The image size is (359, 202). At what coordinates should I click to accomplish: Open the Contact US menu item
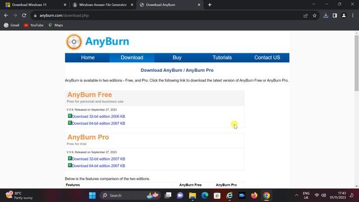(x=267, y=57)
